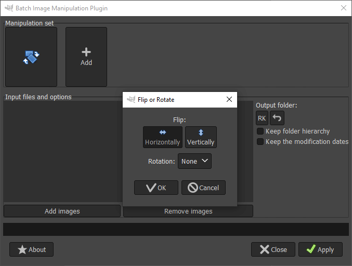
Task: Open the Rotation dropdown set to None
Action: tap(194, 161)
